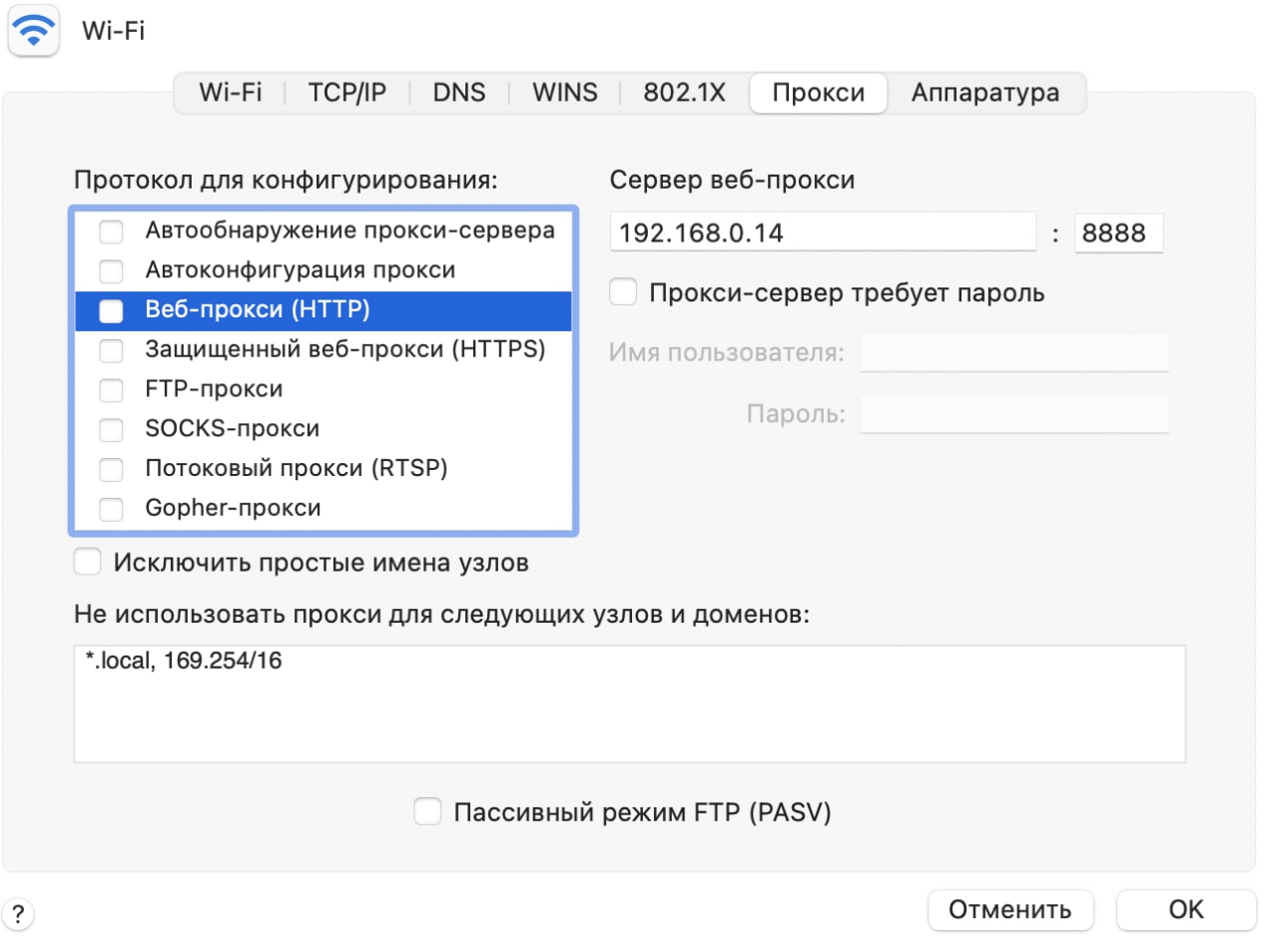Select Gopher-прокси in the protocol list
The height and width of the screenshot is (950, 1278).
(233, 508)
